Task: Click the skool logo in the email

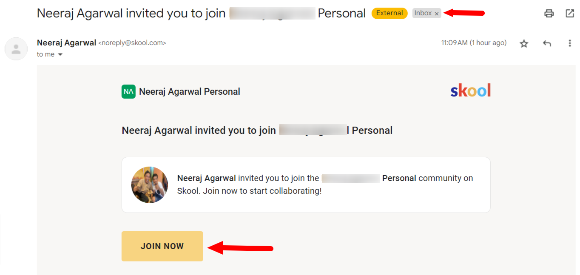Action: coord(471,91)
